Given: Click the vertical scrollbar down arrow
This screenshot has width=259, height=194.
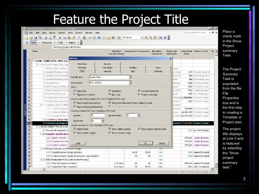Looking at the screenshot, I should (216, 164).
